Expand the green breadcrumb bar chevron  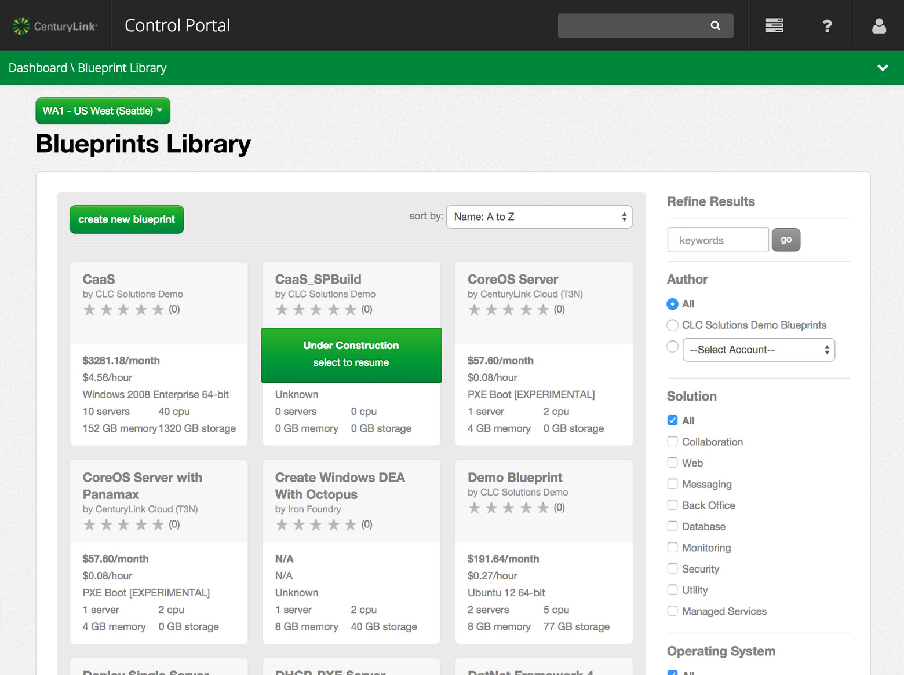tap(883, 68)
